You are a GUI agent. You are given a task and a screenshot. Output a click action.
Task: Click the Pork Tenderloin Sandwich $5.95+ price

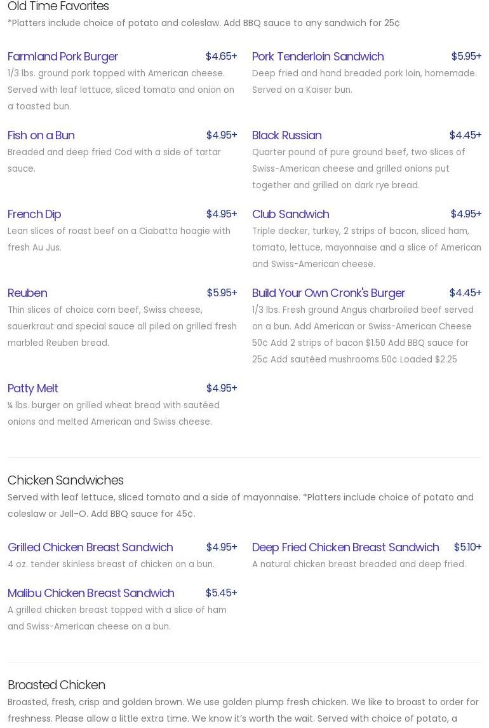coord(466,57)
